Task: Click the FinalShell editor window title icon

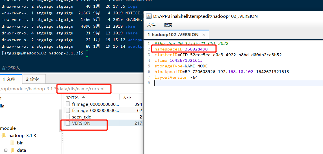Action: (149, 16)
